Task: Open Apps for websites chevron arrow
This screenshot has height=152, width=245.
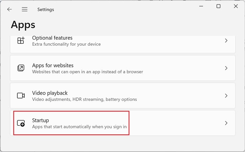Action: tap(226, 68)
